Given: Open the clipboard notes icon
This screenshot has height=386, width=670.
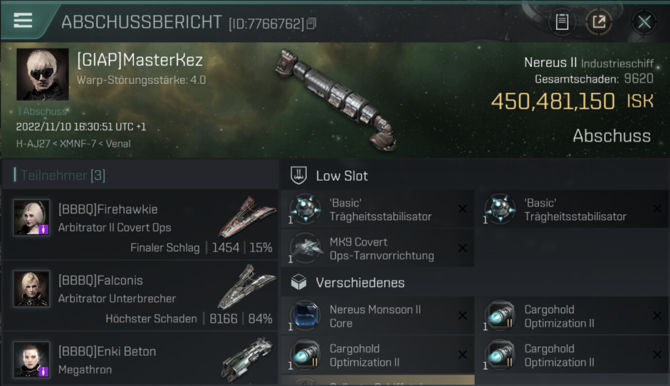Looking at the screenshot, I should pos(562,22).
